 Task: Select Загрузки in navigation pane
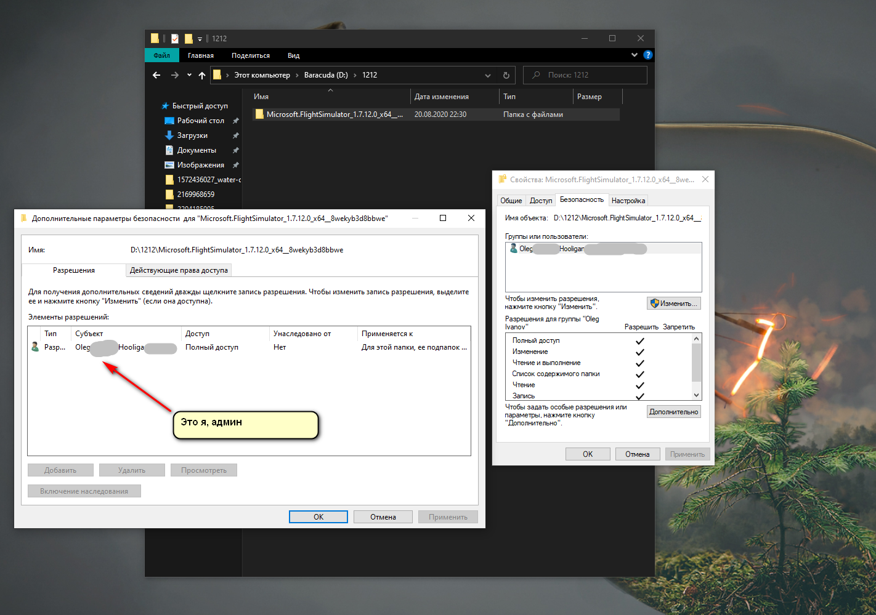(x=192, y=135)
